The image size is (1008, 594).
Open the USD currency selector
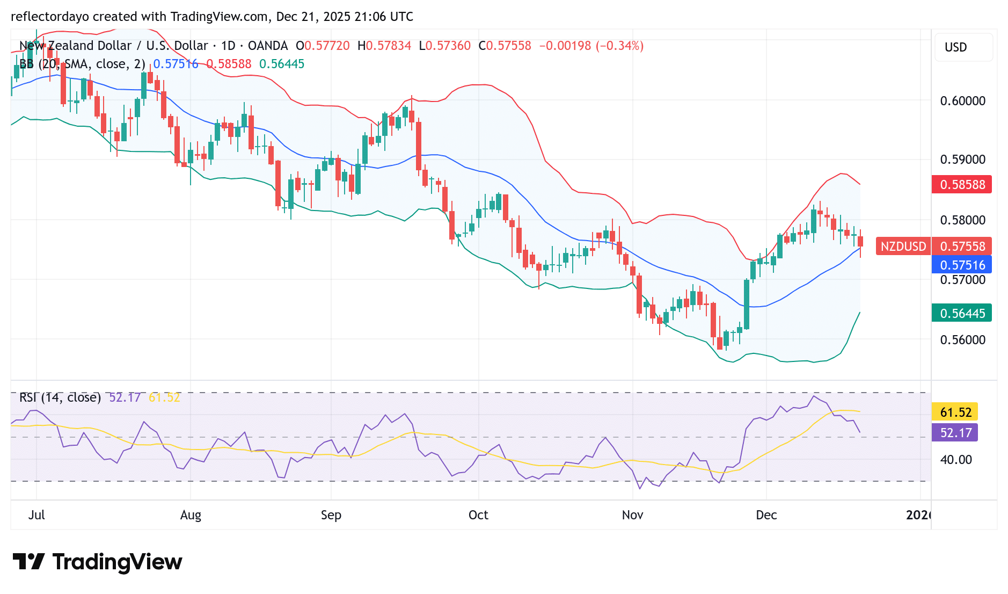coord(963,47)
